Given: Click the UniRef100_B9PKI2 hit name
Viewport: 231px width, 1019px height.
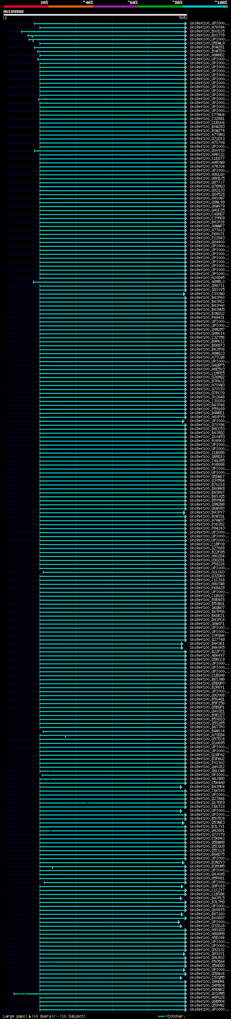Looking at the screenshot, I should coord(207,342).
